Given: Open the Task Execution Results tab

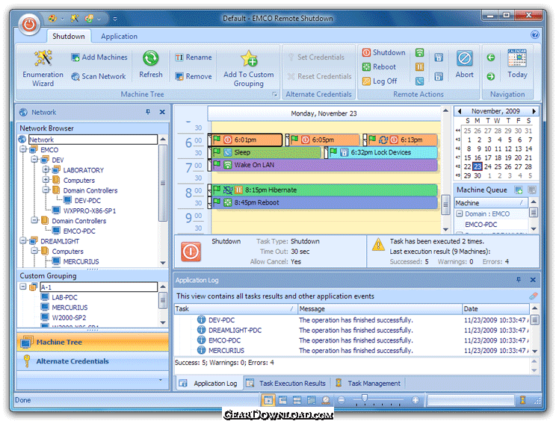Looking at the screenshot, I should [286, 383].
